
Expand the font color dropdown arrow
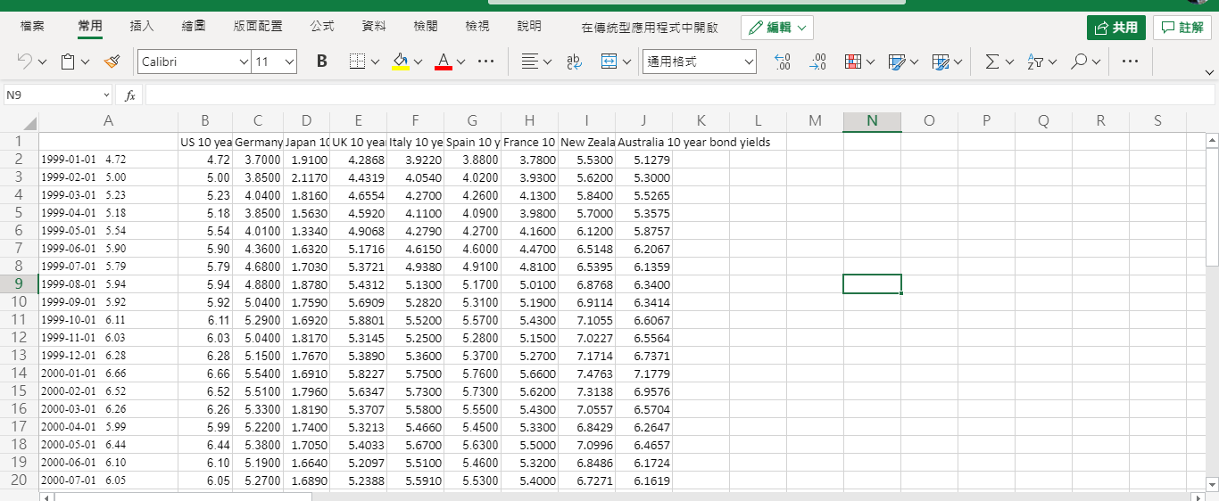pos(460,62)
